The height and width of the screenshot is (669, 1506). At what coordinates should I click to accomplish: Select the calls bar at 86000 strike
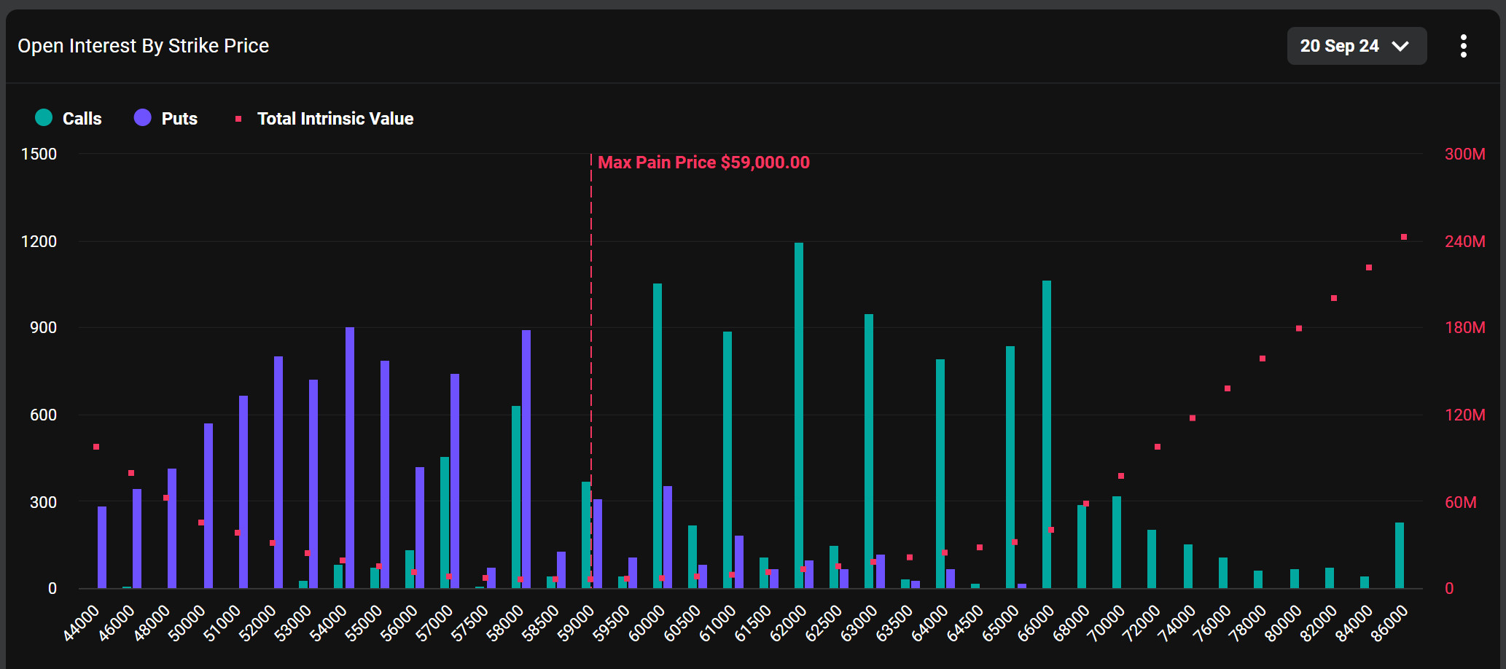(1400, 555)
